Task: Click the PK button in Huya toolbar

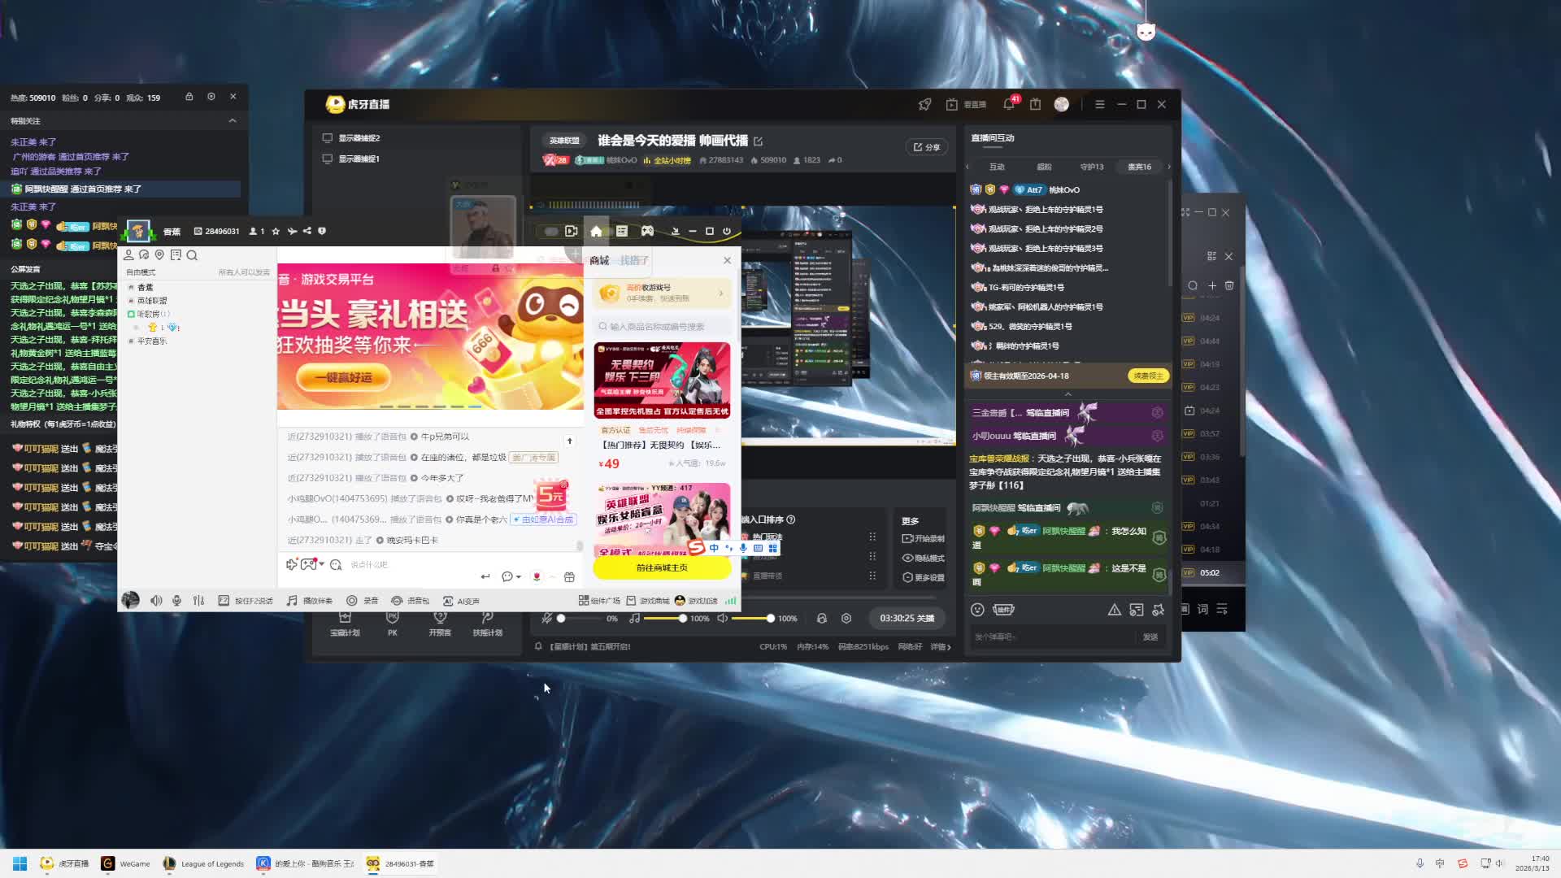Action: coord(393,623)
